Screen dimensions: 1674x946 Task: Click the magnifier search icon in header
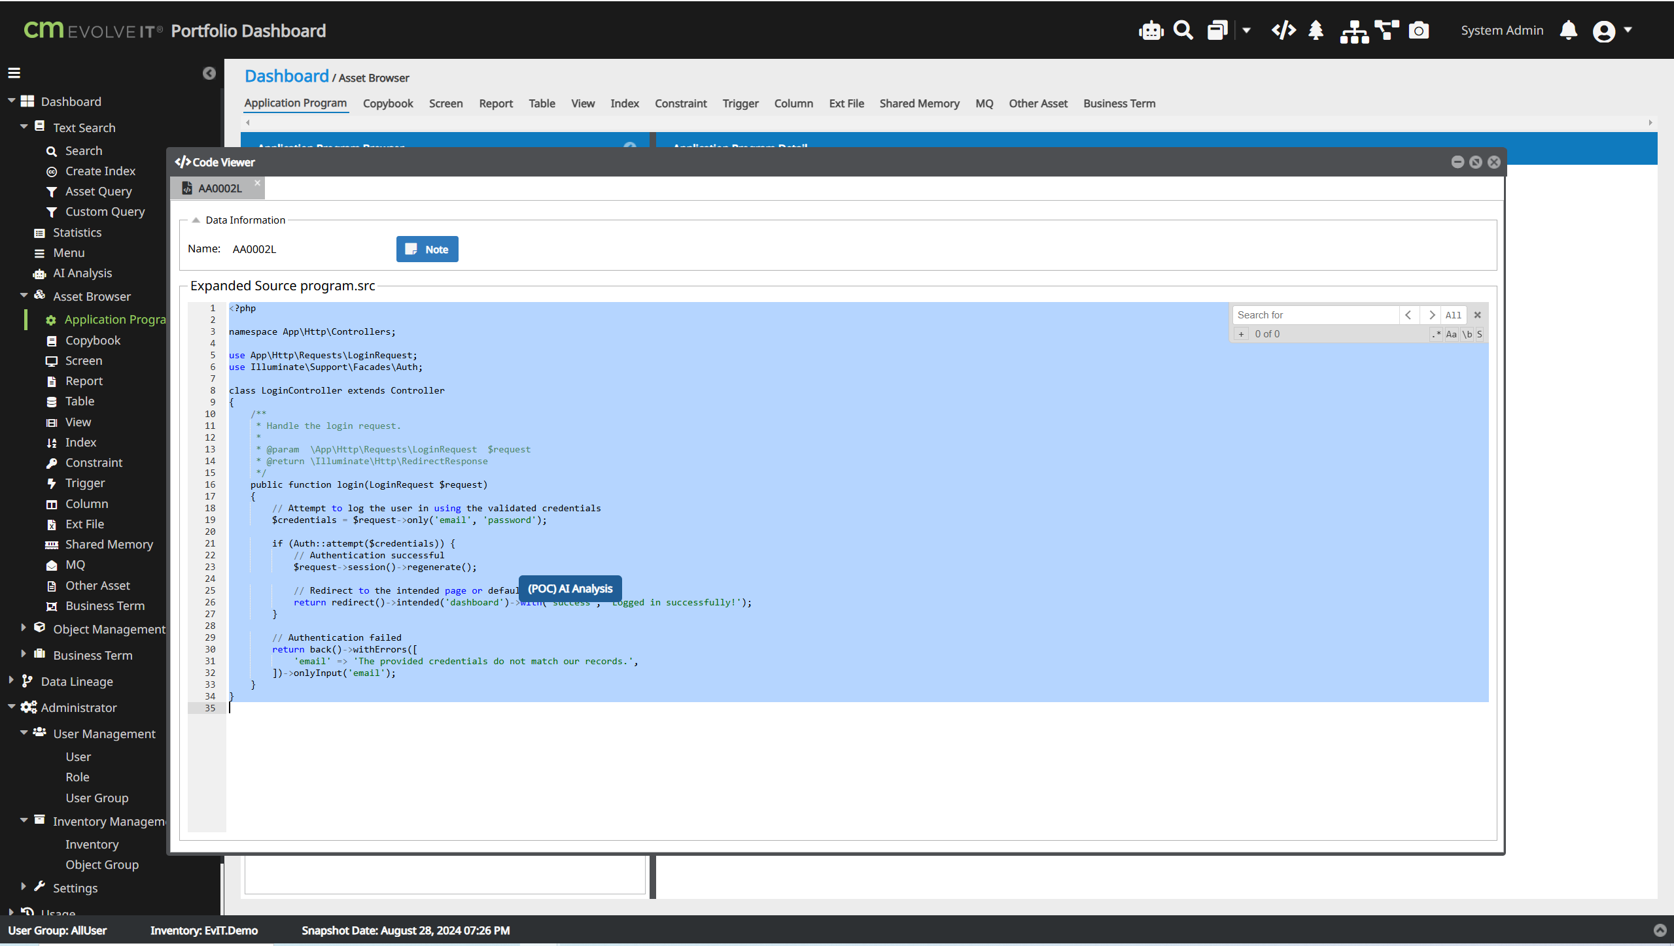[1183, 30]
